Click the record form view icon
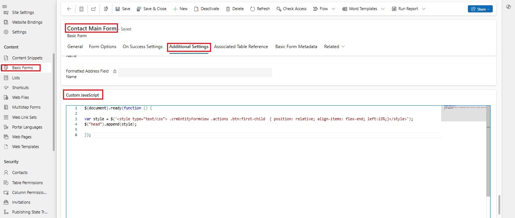515x218 pixels. [x=81, y=9]
